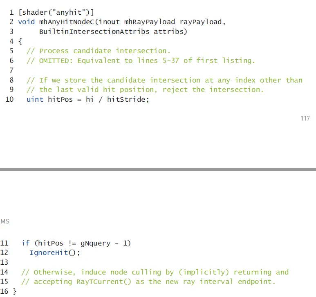Click the closing brace on line 16
316x297 pixels.
click(x=15, y=291)
